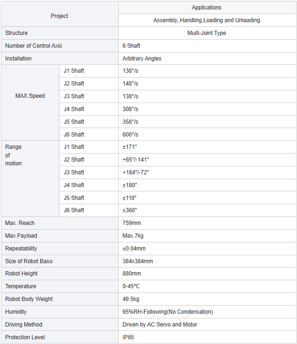297x344 pixels.
Task: Select the IP65 protection level value
Action: click(x=128, y=337)
